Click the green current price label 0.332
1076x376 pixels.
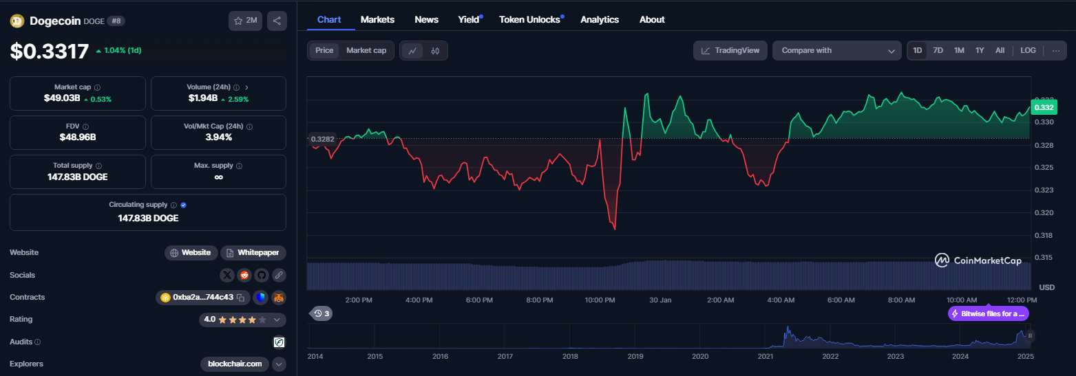coord(1044,107)
